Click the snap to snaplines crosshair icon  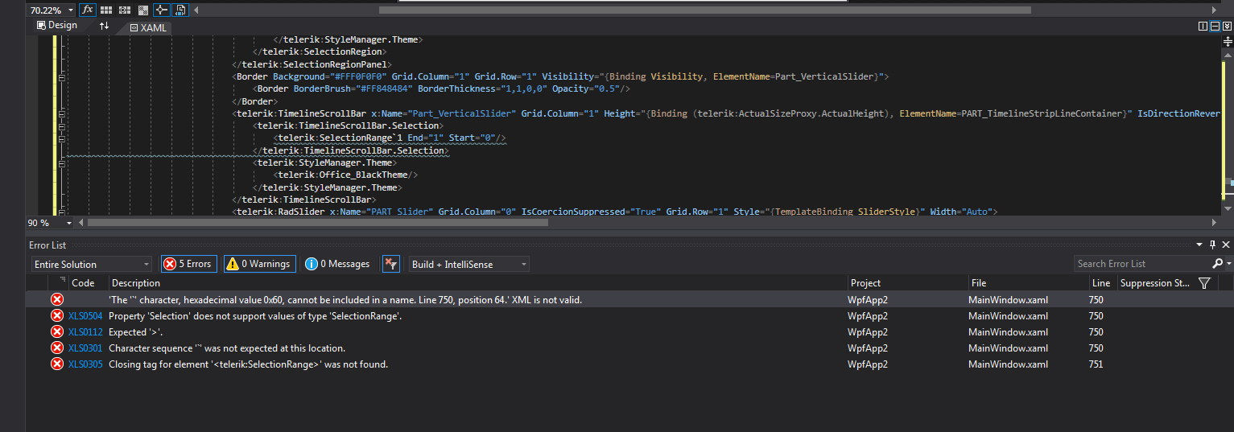[x=161, y=10]
